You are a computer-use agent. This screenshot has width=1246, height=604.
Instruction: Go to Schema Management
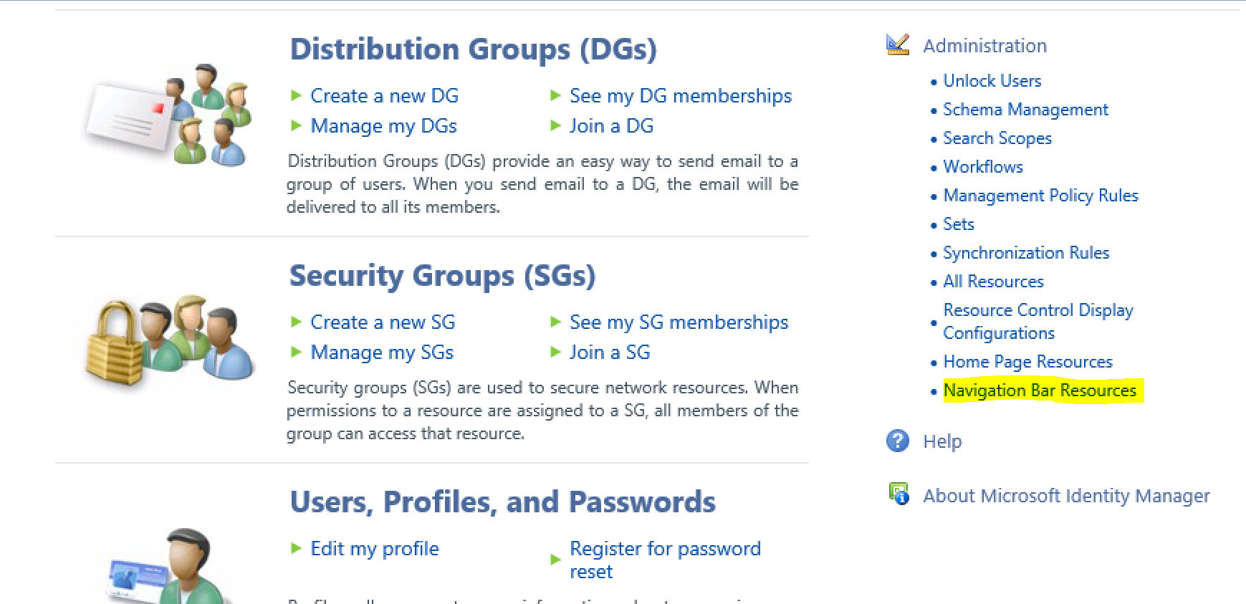pyautogui.click(x=1025, y=110)
